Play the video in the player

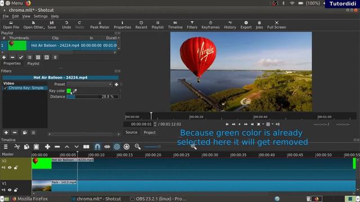point(240,124)
